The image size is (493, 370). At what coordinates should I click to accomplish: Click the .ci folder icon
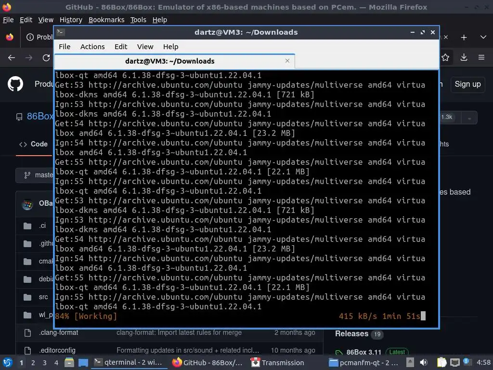point(27,226)
